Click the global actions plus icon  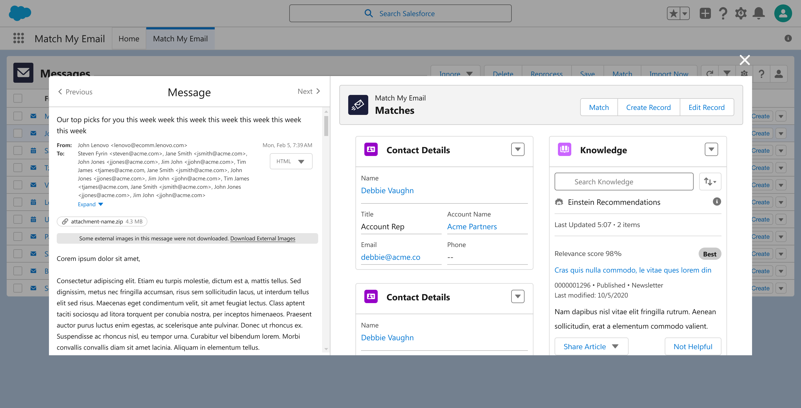tap(705, 13)
